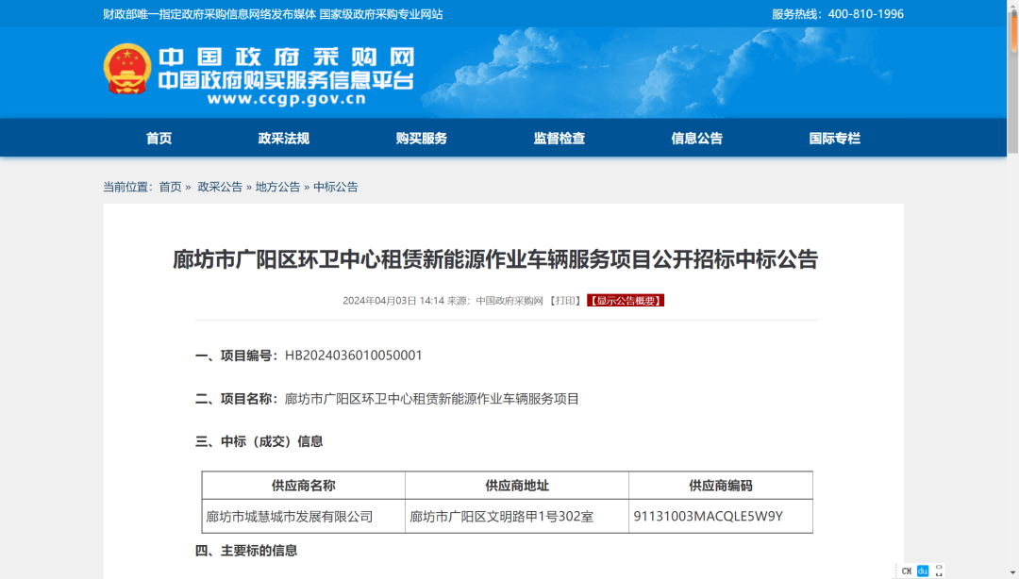1019x579 pixels.
Task: Click the publish date 2024年04月03日 14:14
Action: 393,301
